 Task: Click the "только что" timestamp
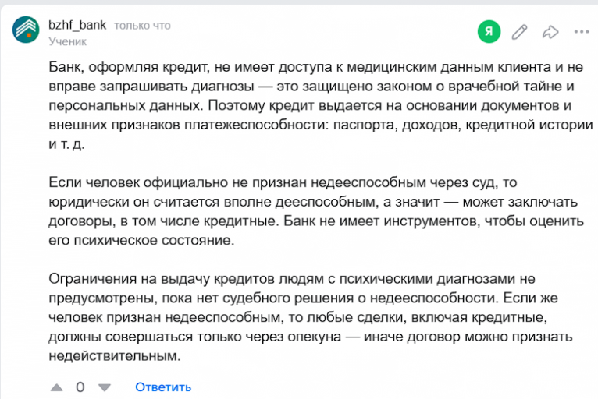point(142,26)
